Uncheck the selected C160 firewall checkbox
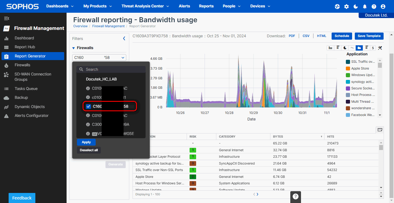The height and width of the screenshot is (203, 394). [88, 107]
